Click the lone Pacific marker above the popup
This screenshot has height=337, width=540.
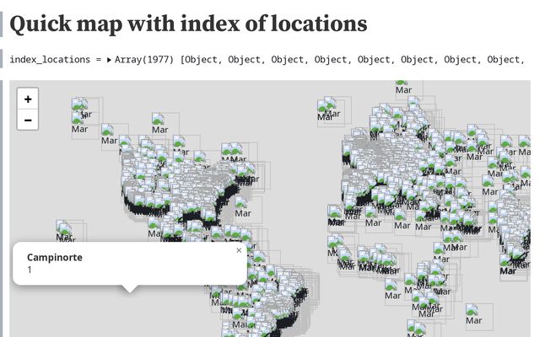tap(64, 227)
